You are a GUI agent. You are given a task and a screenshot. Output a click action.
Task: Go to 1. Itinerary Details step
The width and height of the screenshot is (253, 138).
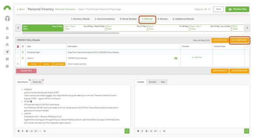80,19
